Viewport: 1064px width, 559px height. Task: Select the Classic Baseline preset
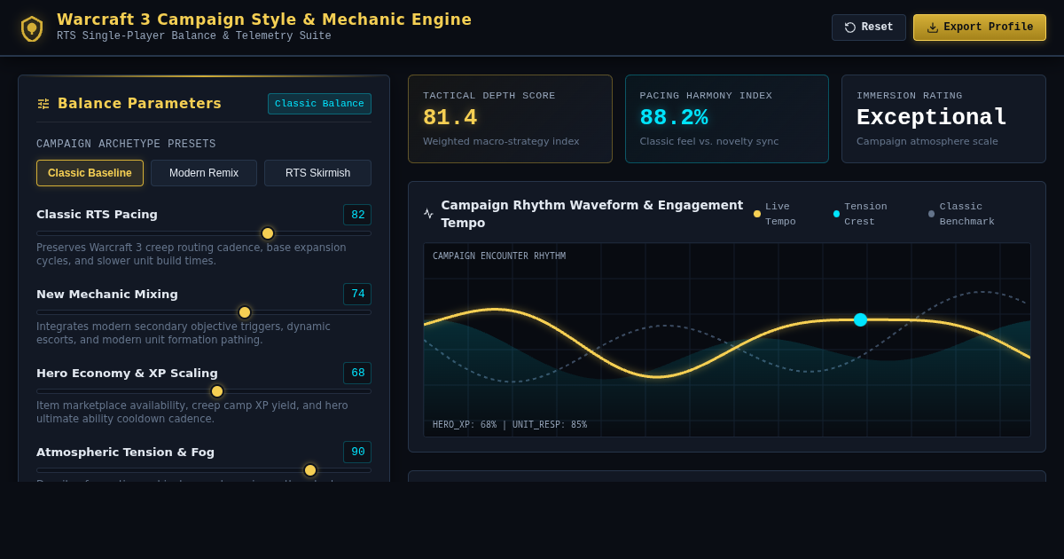[x=90, y=173]
